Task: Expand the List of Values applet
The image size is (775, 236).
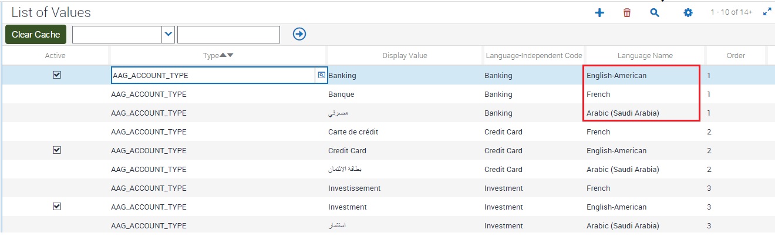Action: click(767, 12)
